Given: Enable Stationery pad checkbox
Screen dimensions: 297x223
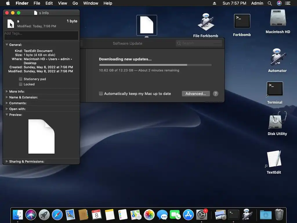Looking at the screenshot, I should coord(21,79).
